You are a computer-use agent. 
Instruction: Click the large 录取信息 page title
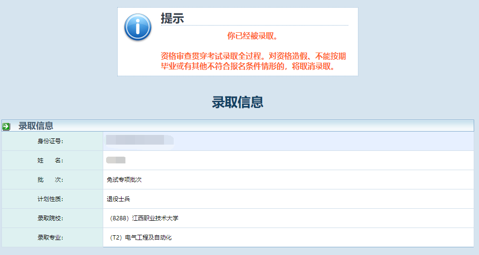pos(237,102)
